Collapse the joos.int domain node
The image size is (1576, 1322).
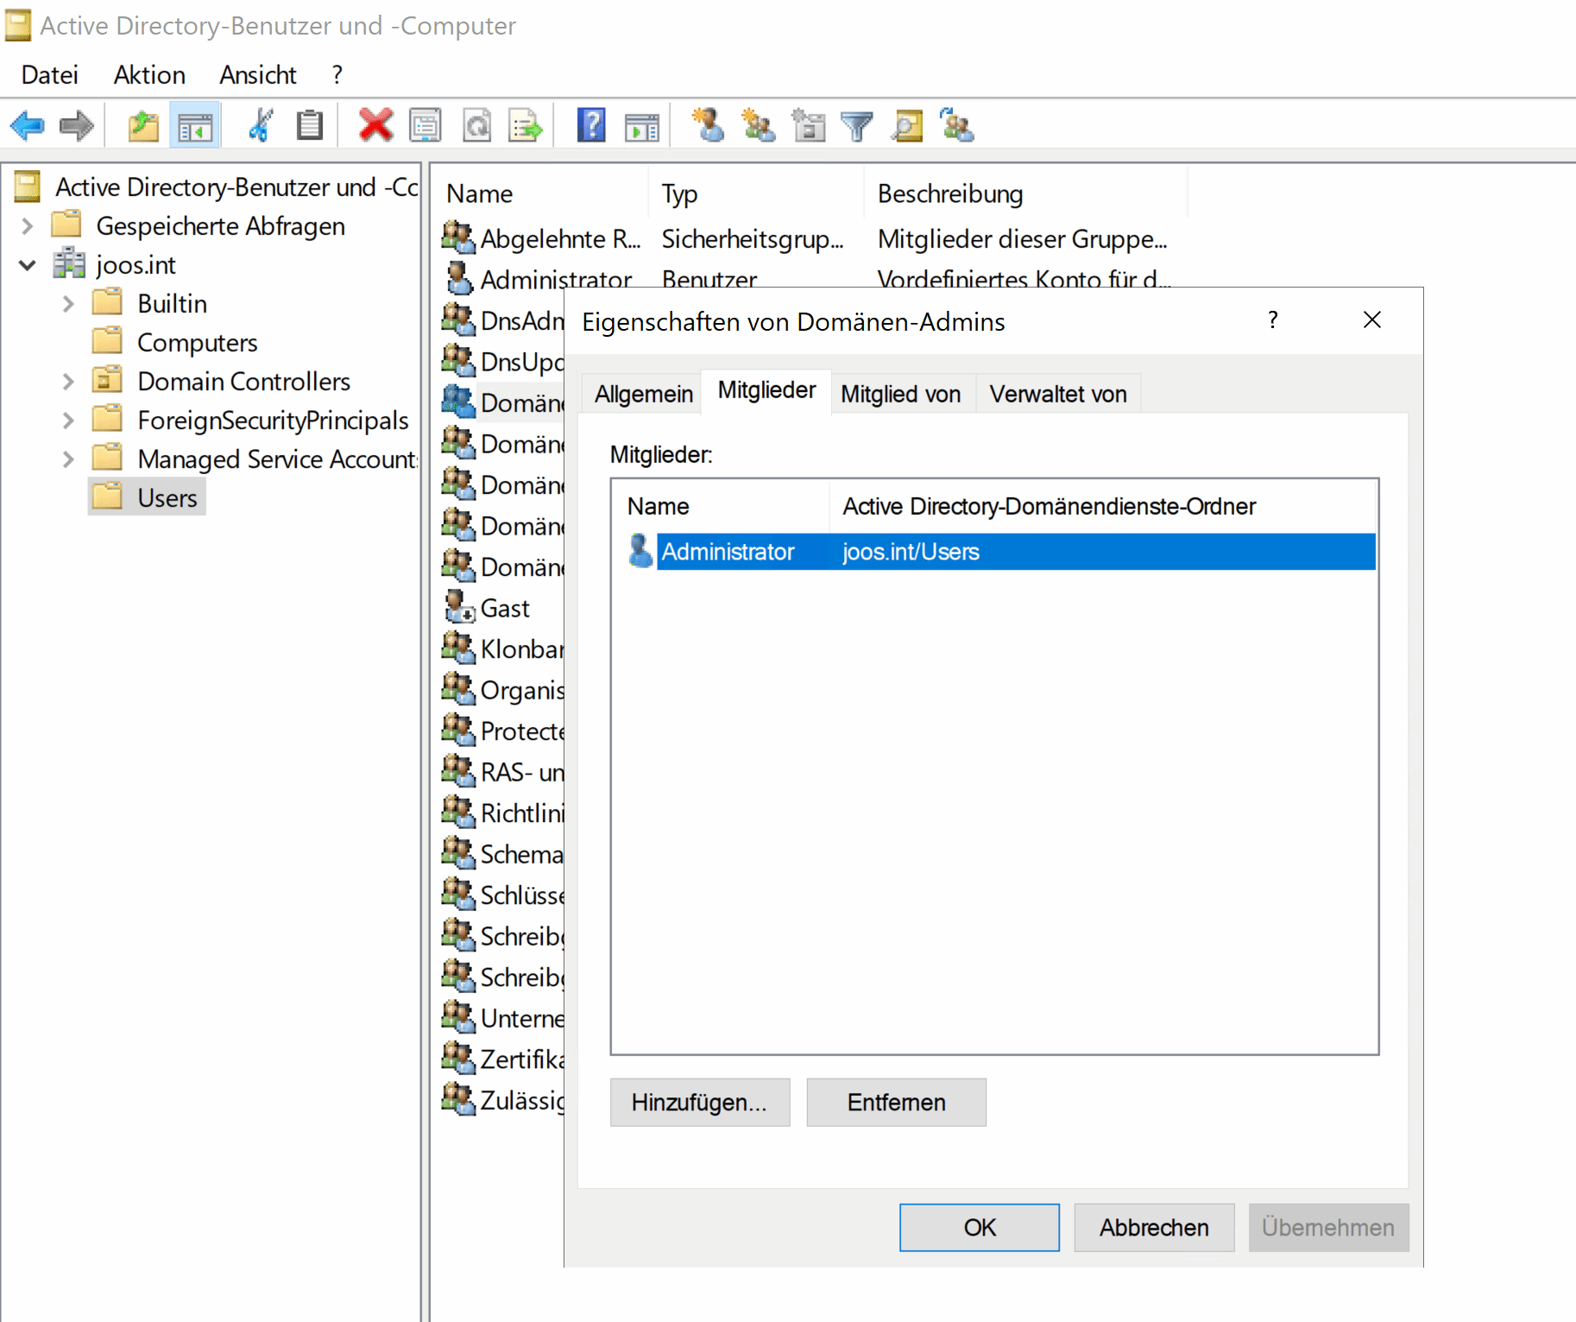pyautogui.click(x=27, y=264)
